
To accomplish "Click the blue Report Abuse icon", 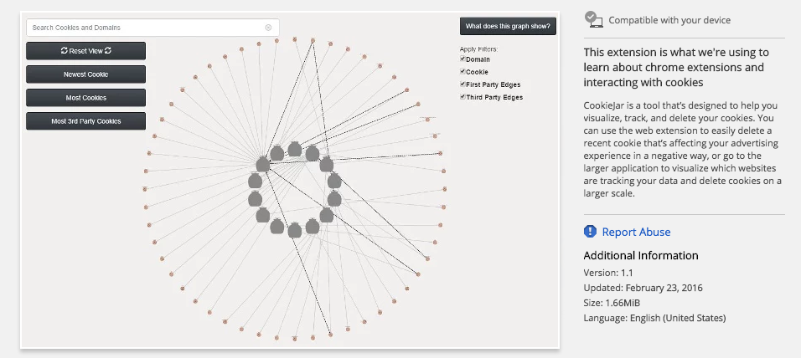I will [590, 232].
